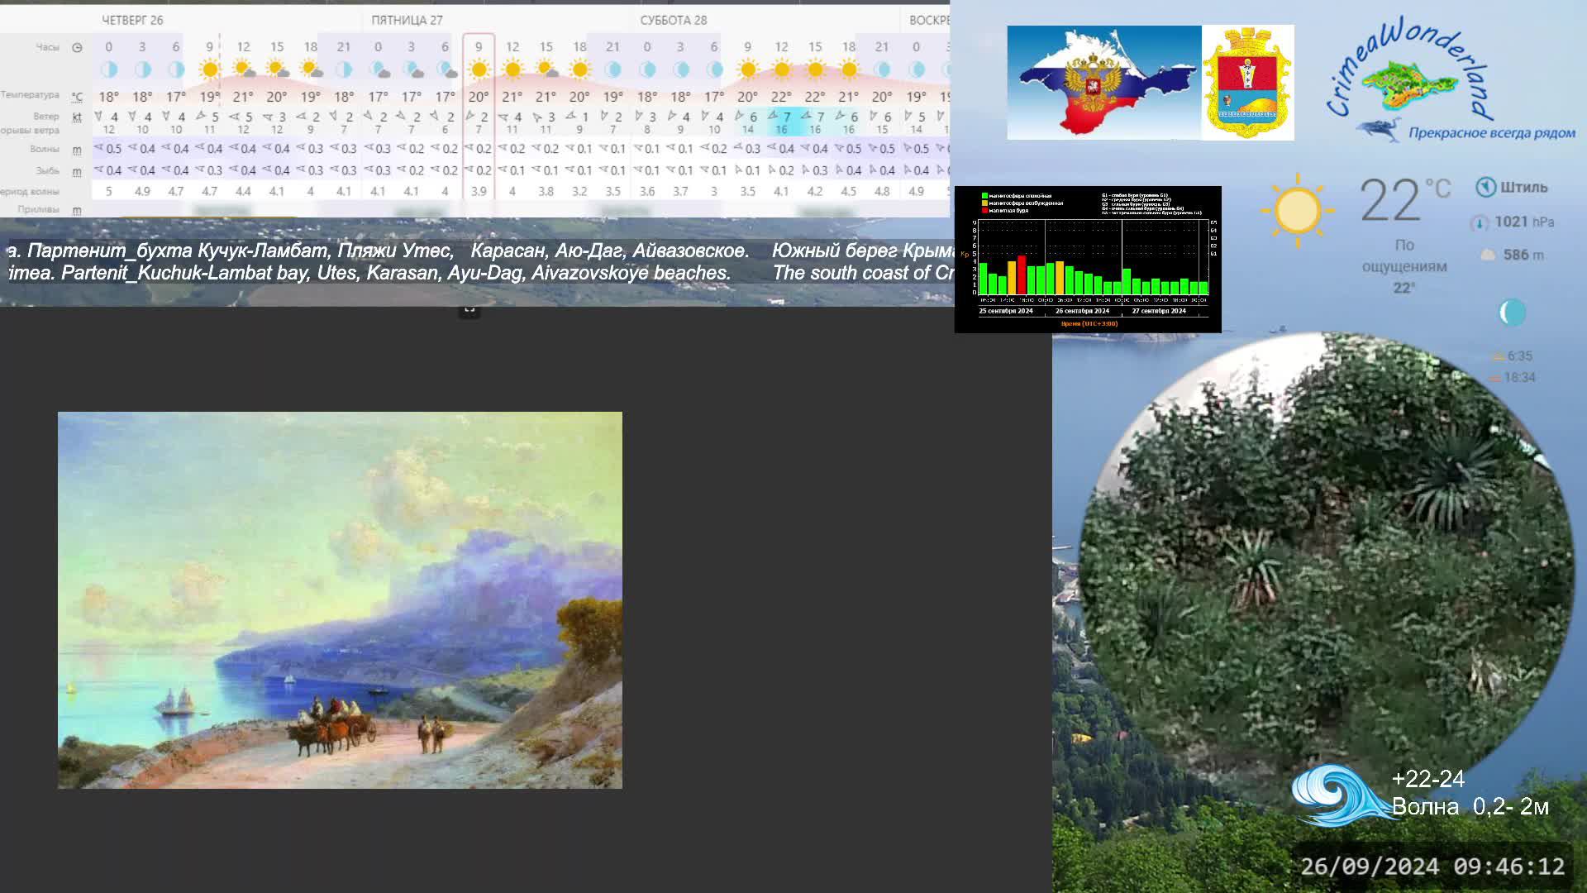Click the 22 °C current temperature reading
This screenshot has height=893, width=1587.
pyautogui.click(x=1405, y=200)
